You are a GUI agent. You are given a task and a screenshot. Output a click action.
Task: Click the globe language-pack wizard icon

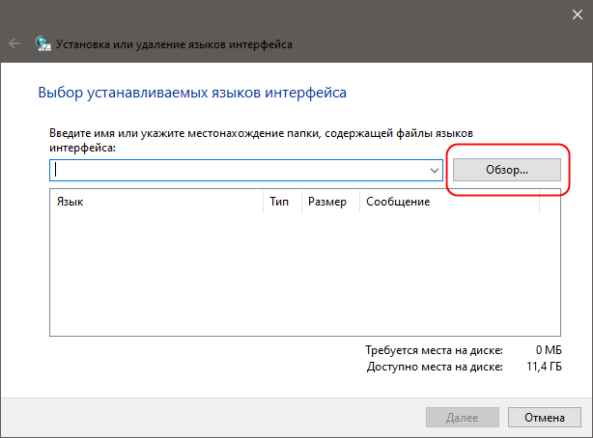(43, 43)
